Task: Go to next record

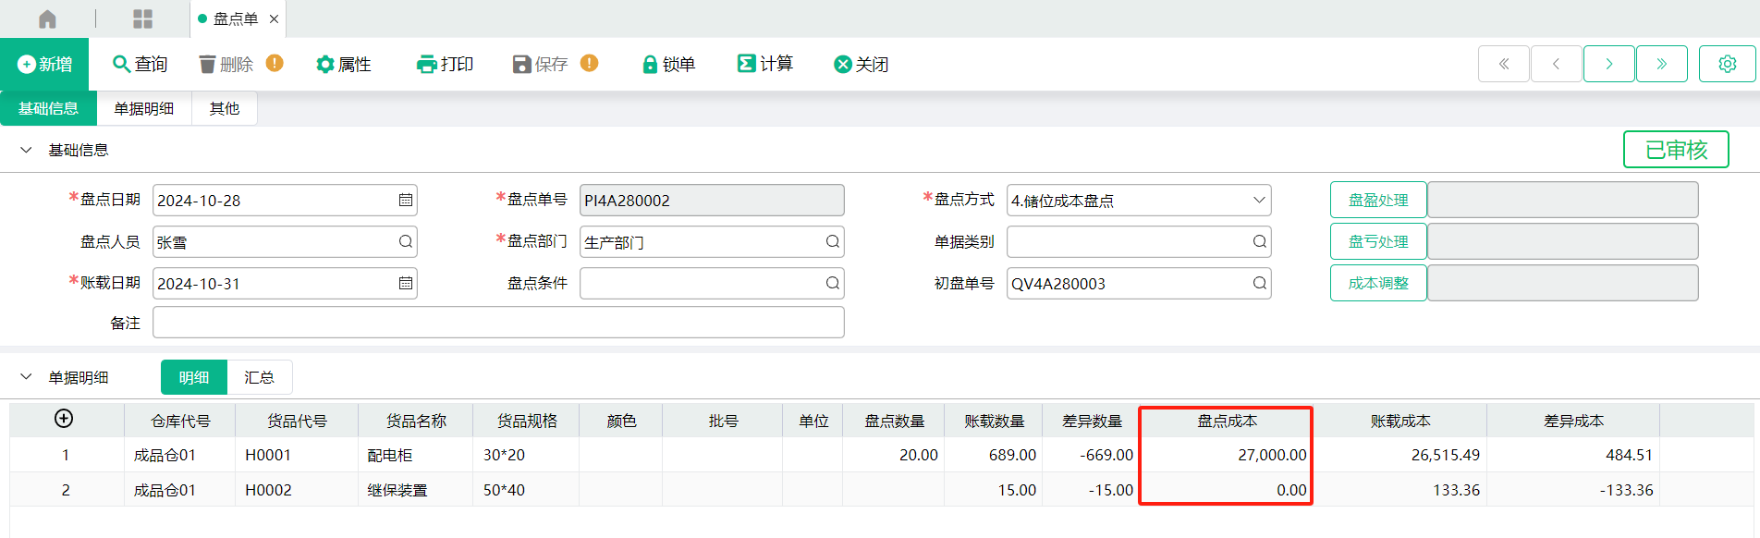Action: 1609,64
